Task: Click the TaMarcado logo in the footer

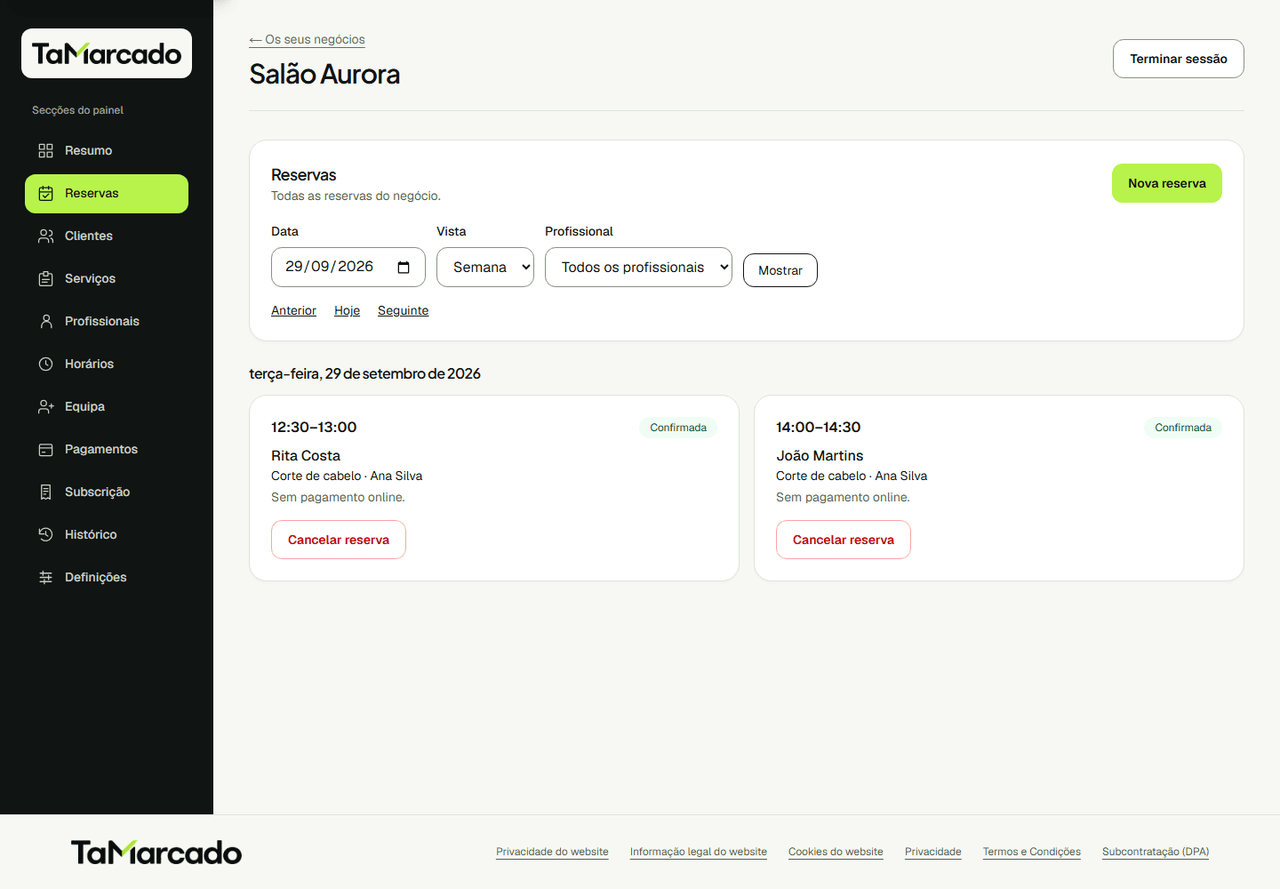Action: 156,853
